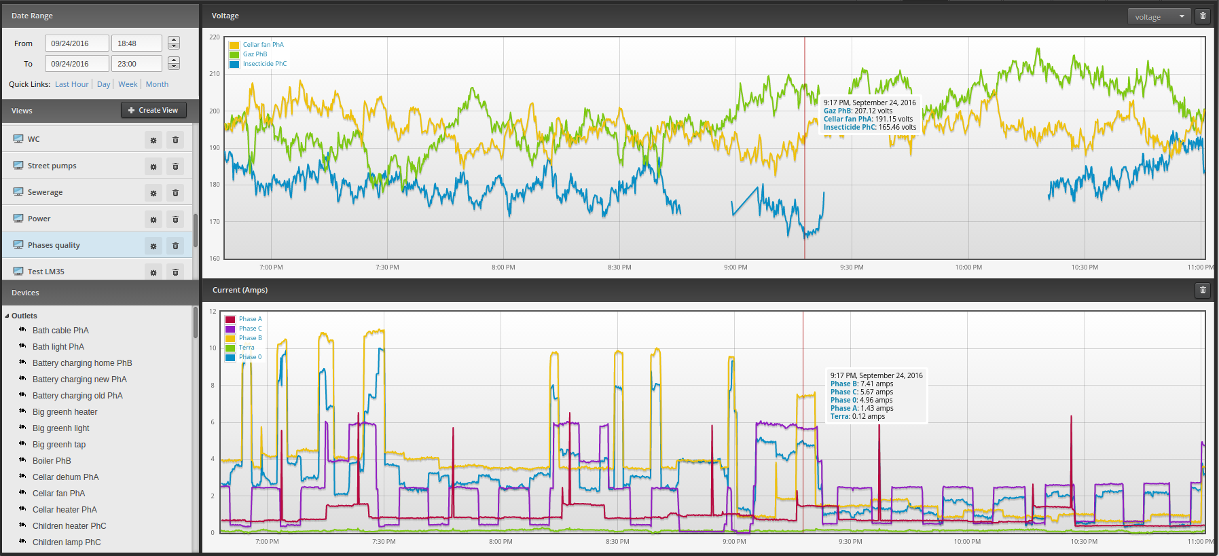Open settings gear for Sewerage view

153,193
